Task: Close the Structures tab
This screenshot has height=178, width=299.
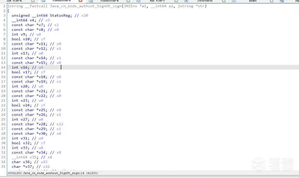Action: click(x=224, y=1)
